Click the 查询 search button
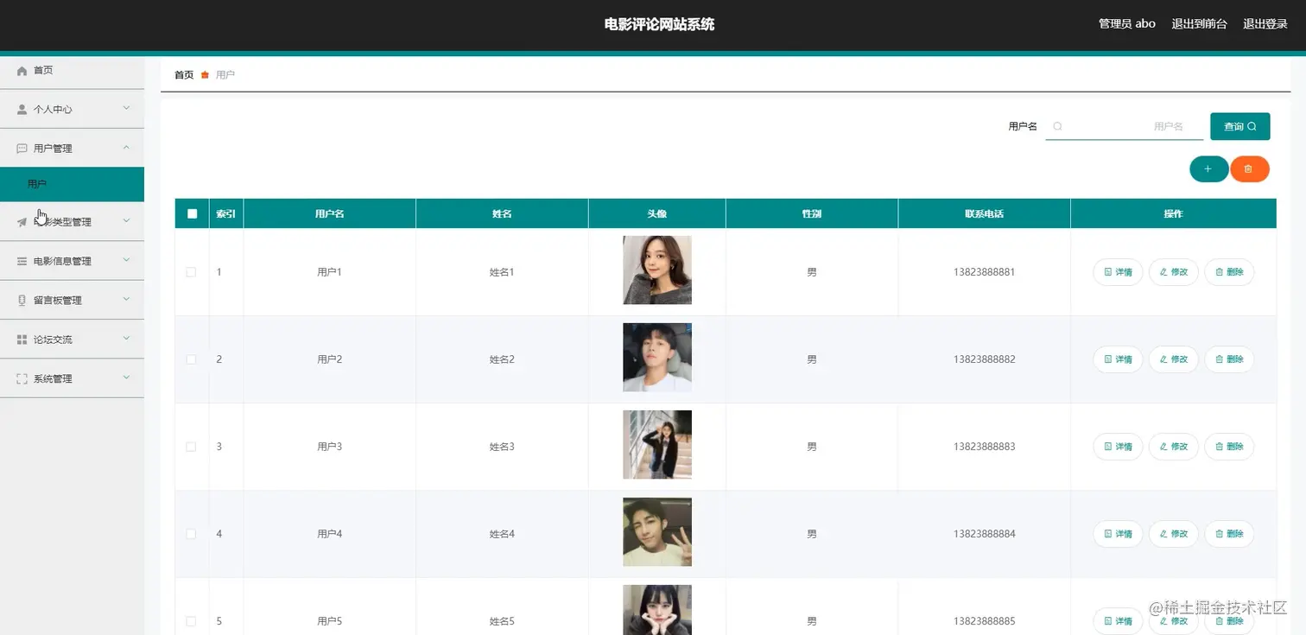The height and width of the screenshot is (635, 1306). [x=1240, y=126]
